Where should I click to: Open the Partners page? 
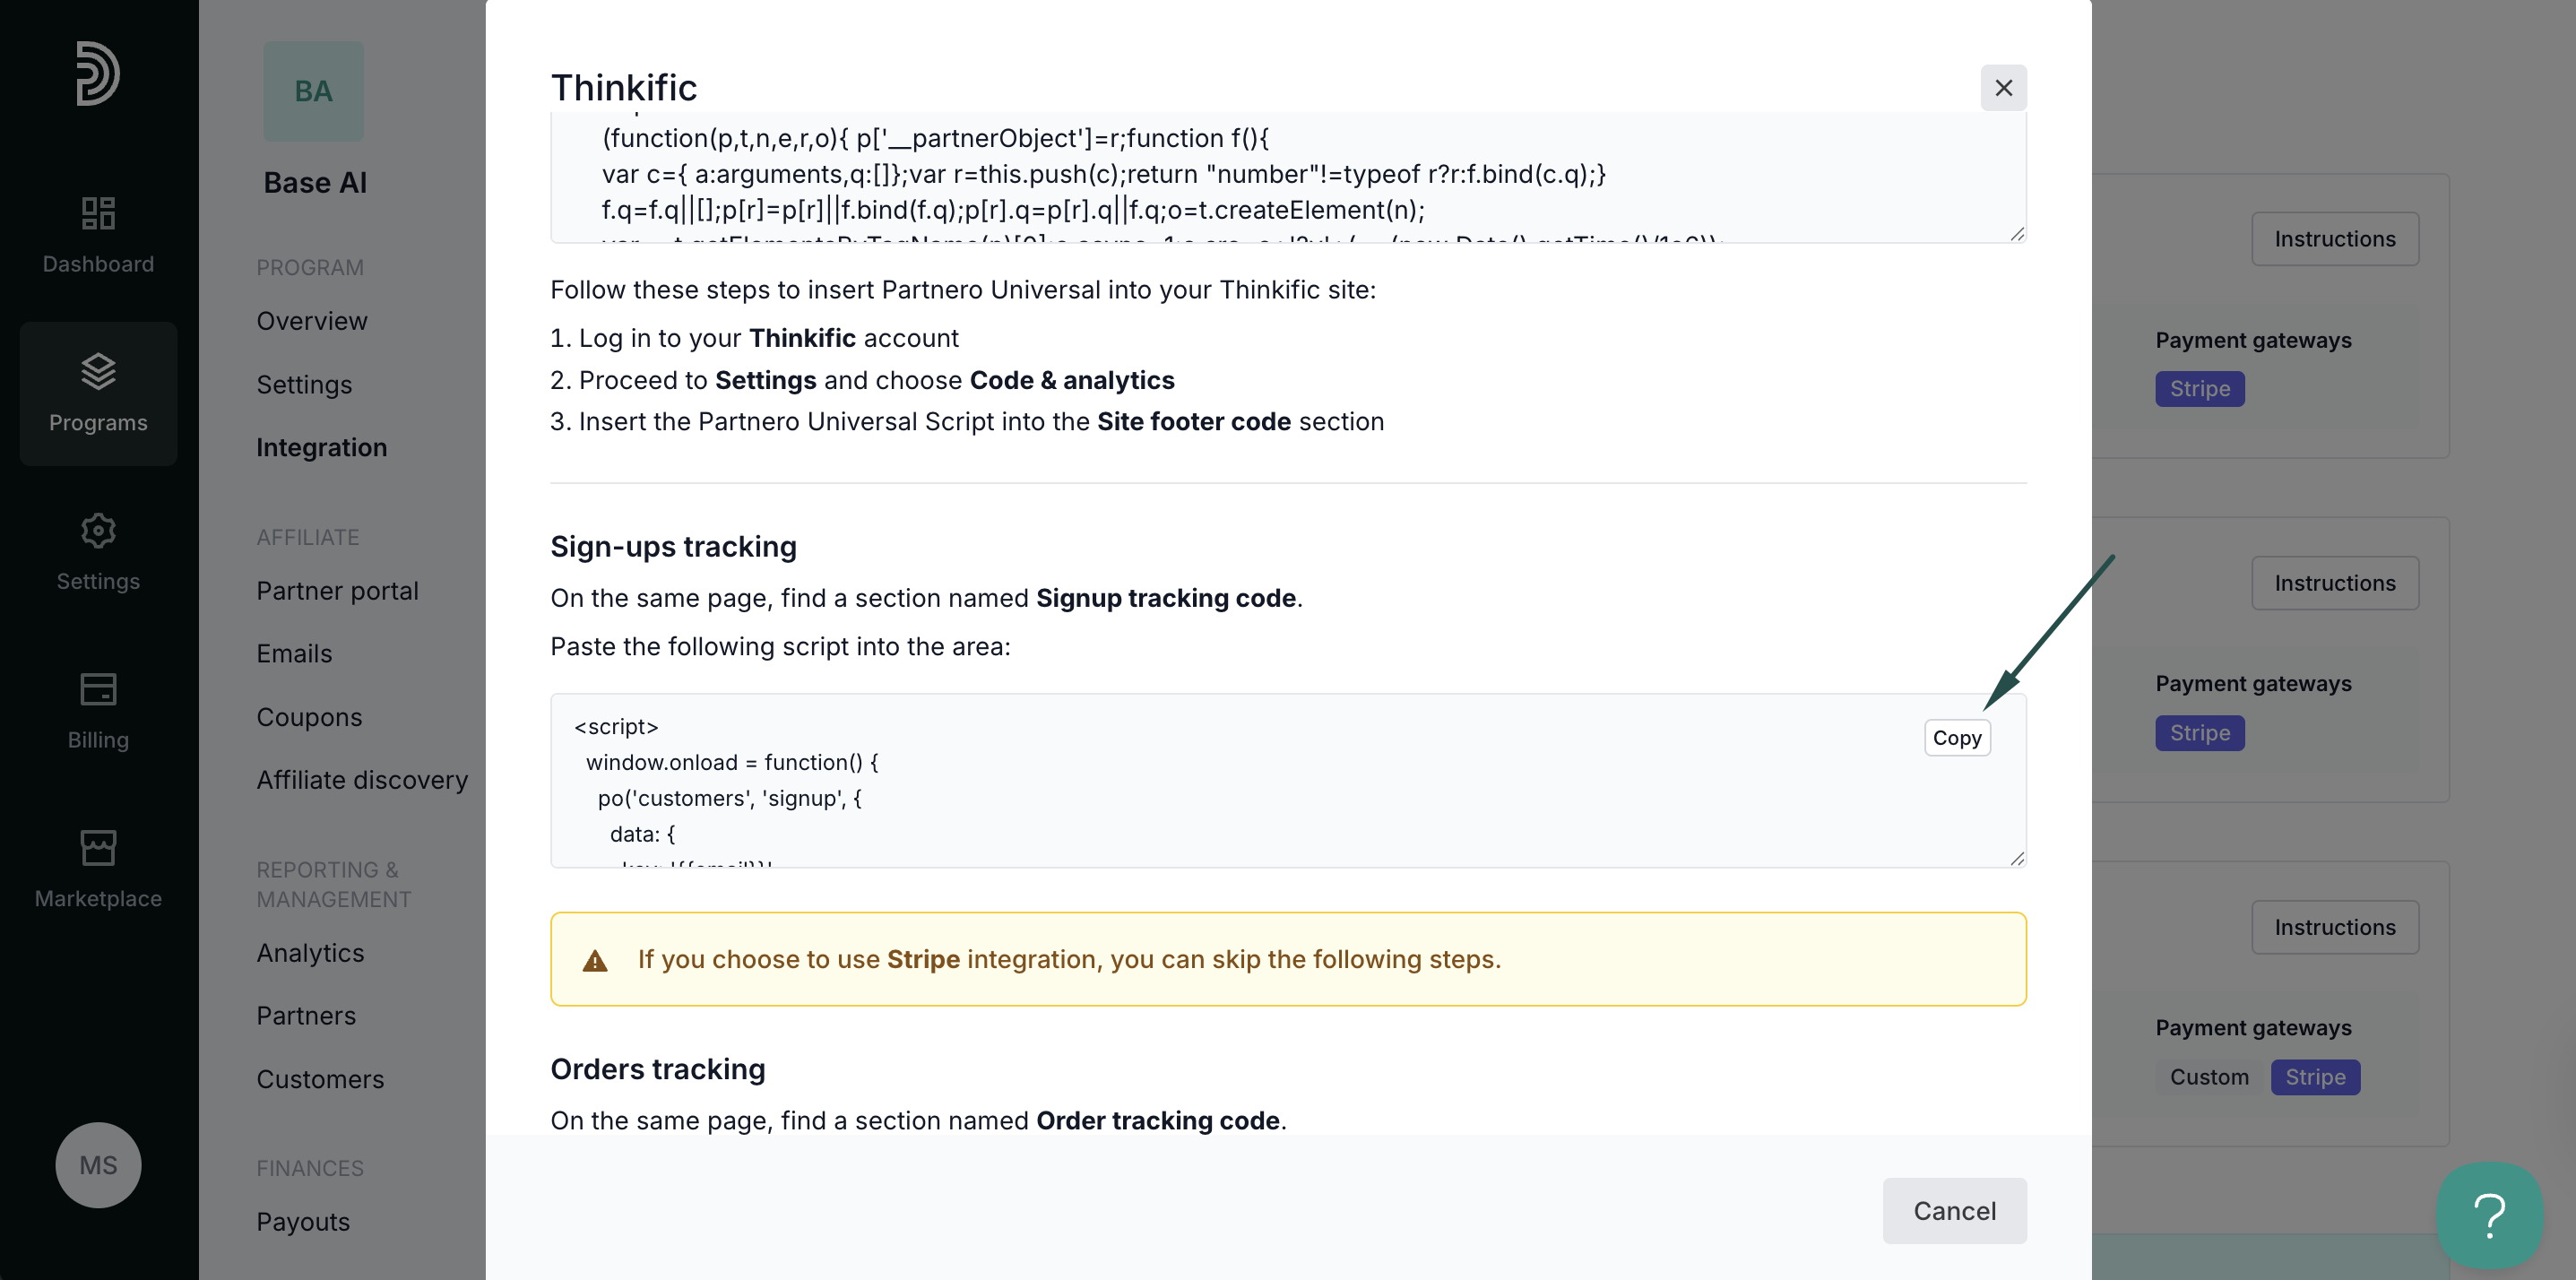(306, 1016)
